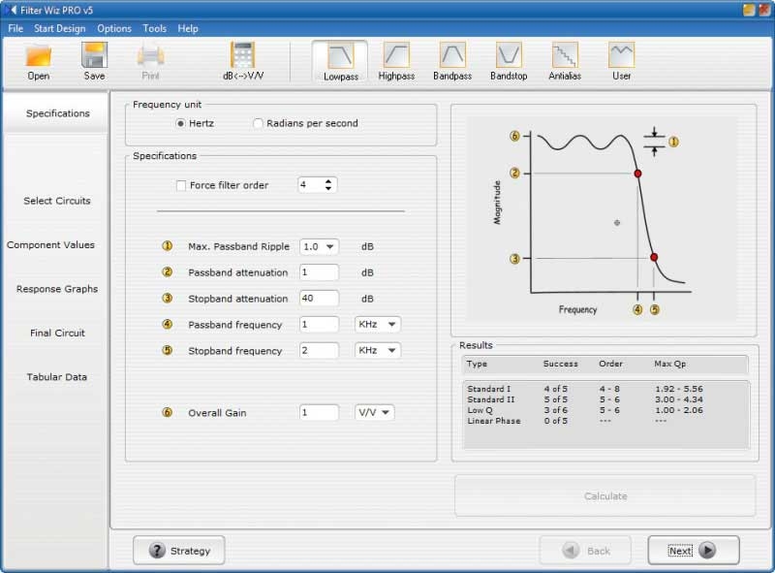The height and width of the screenshot is (573, 775).
Task: Select the User filter type
Action: click(621, 61)
